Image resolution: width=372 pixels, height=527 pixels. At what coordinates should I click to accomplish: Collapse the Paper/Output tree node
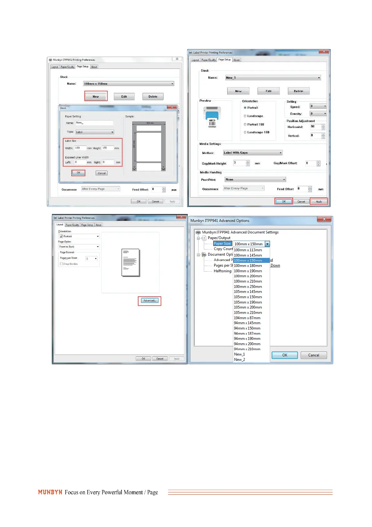(198, 238)
